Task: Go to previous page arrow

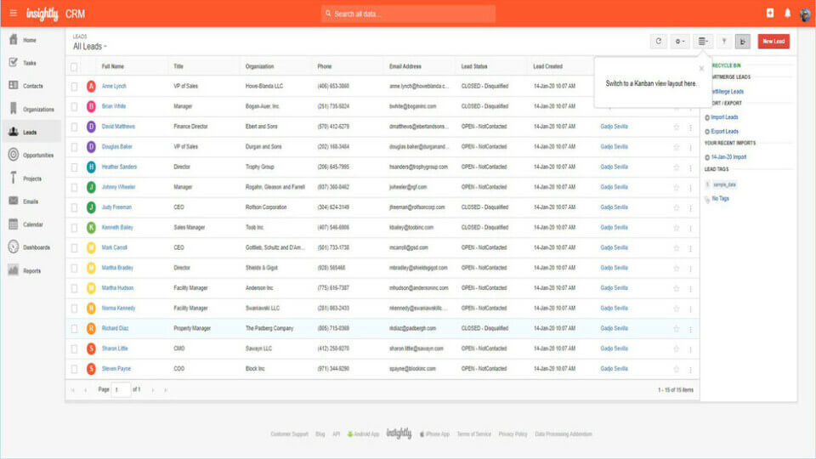Action: (x=85, y=390)
